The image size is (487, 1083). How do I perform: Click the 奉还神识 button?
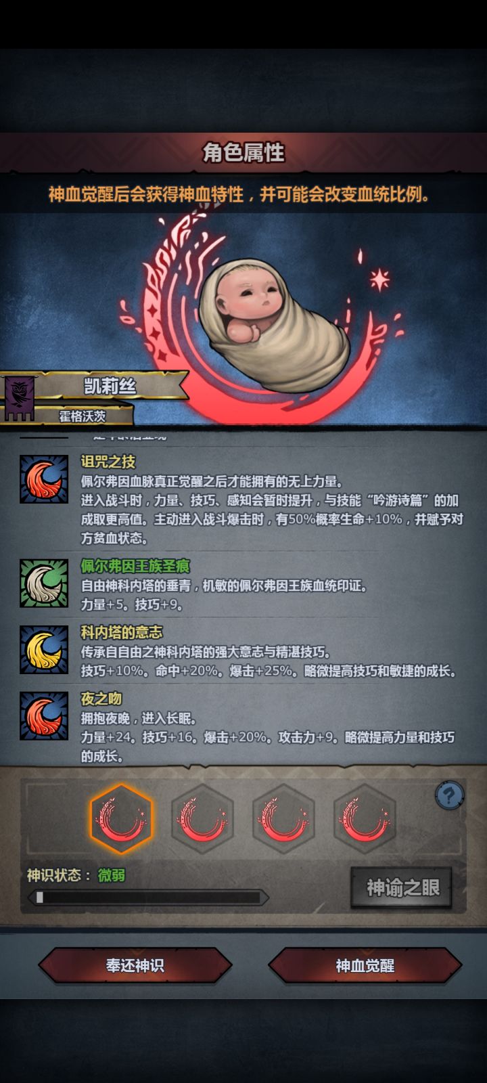click(135, 965)
